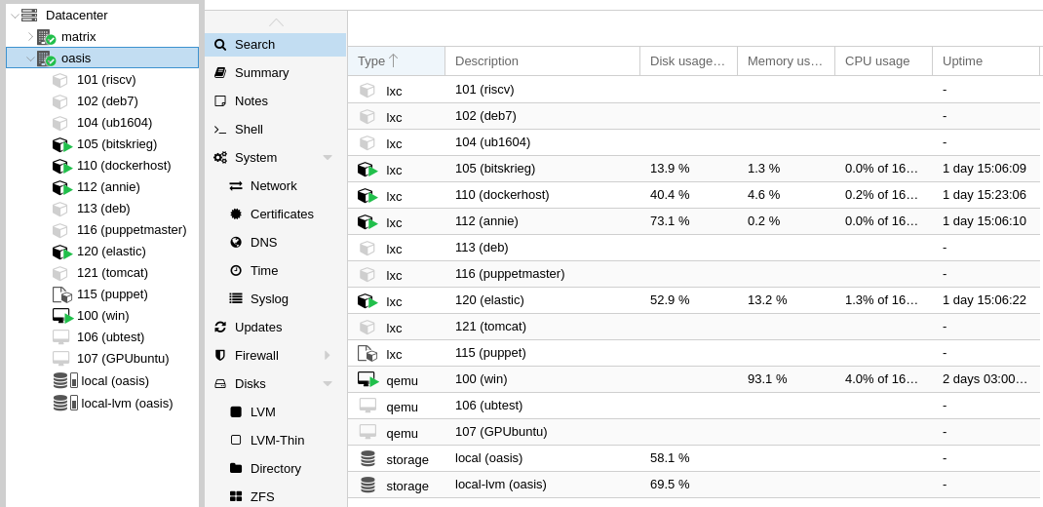This screenshot has height=507, width=1043.
Task: Collapse the oasis node in tree
Action: coord(30,58)
